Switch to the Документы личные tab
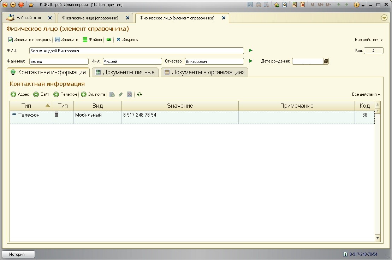Viewport: 392px width, 260px height. (x=125, y=72)
